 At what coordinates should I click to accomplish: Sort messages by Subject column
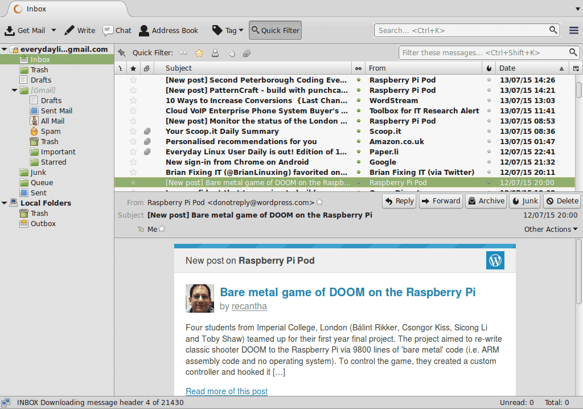click(x=253, y=68)
